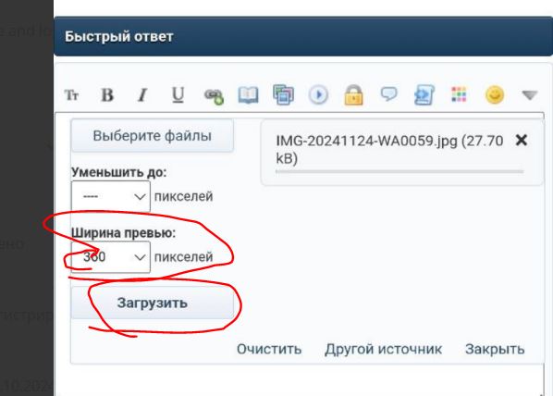Open the Ширина превью 360 dropdown
This screenshot has height=396, width=553.
click(111, 257)
